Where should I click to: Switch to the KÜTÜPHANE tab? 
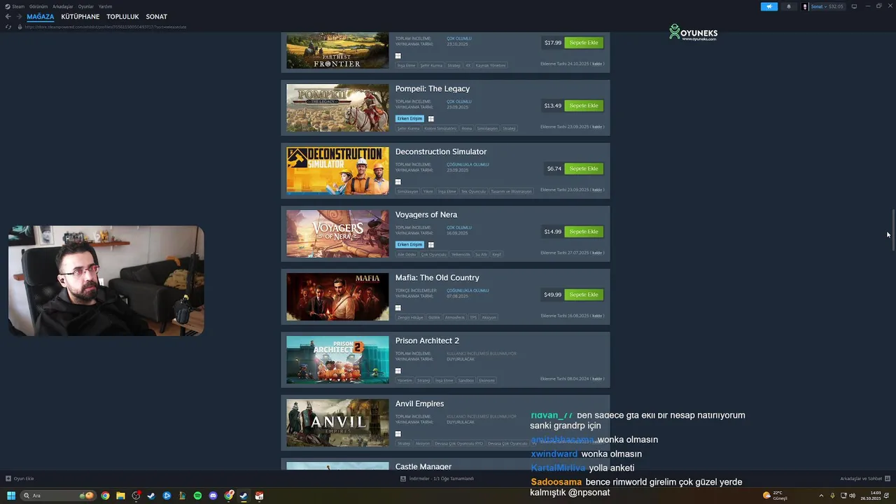pos(80,17)
